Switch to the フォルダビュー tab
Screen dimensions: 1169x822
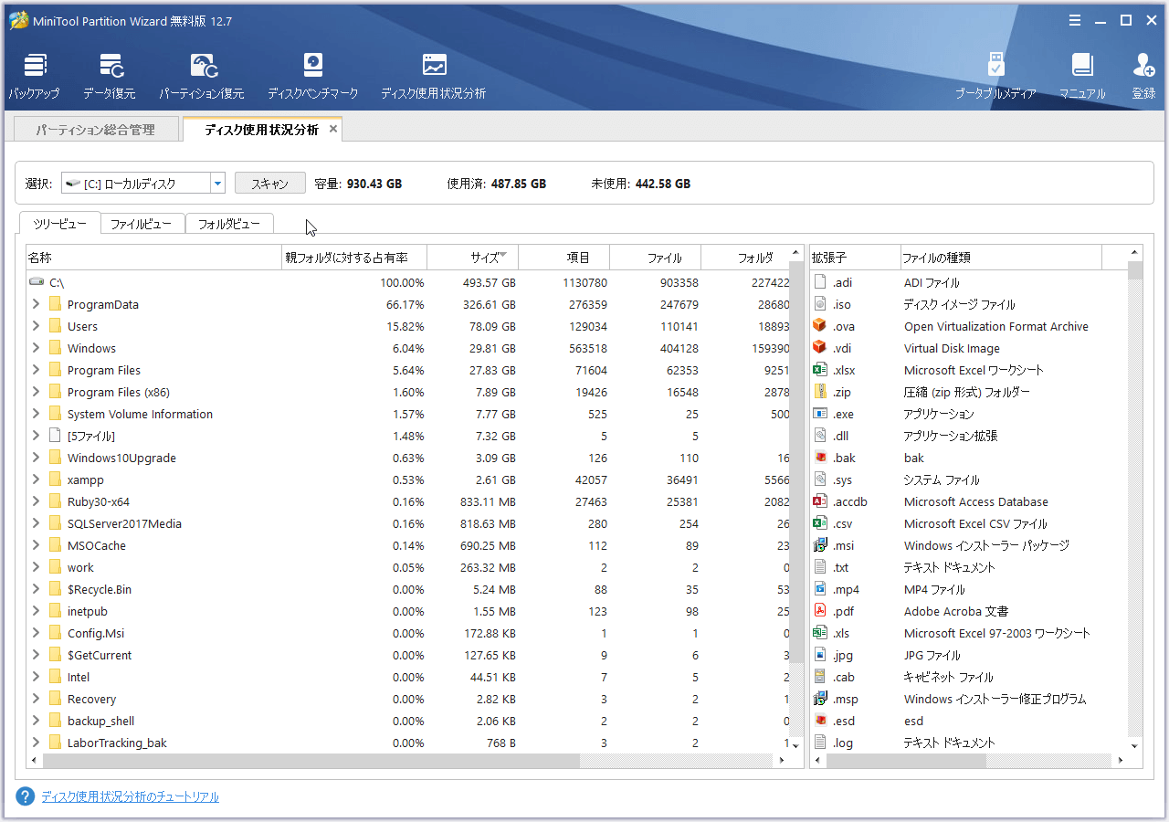click(x=229, y=224)
